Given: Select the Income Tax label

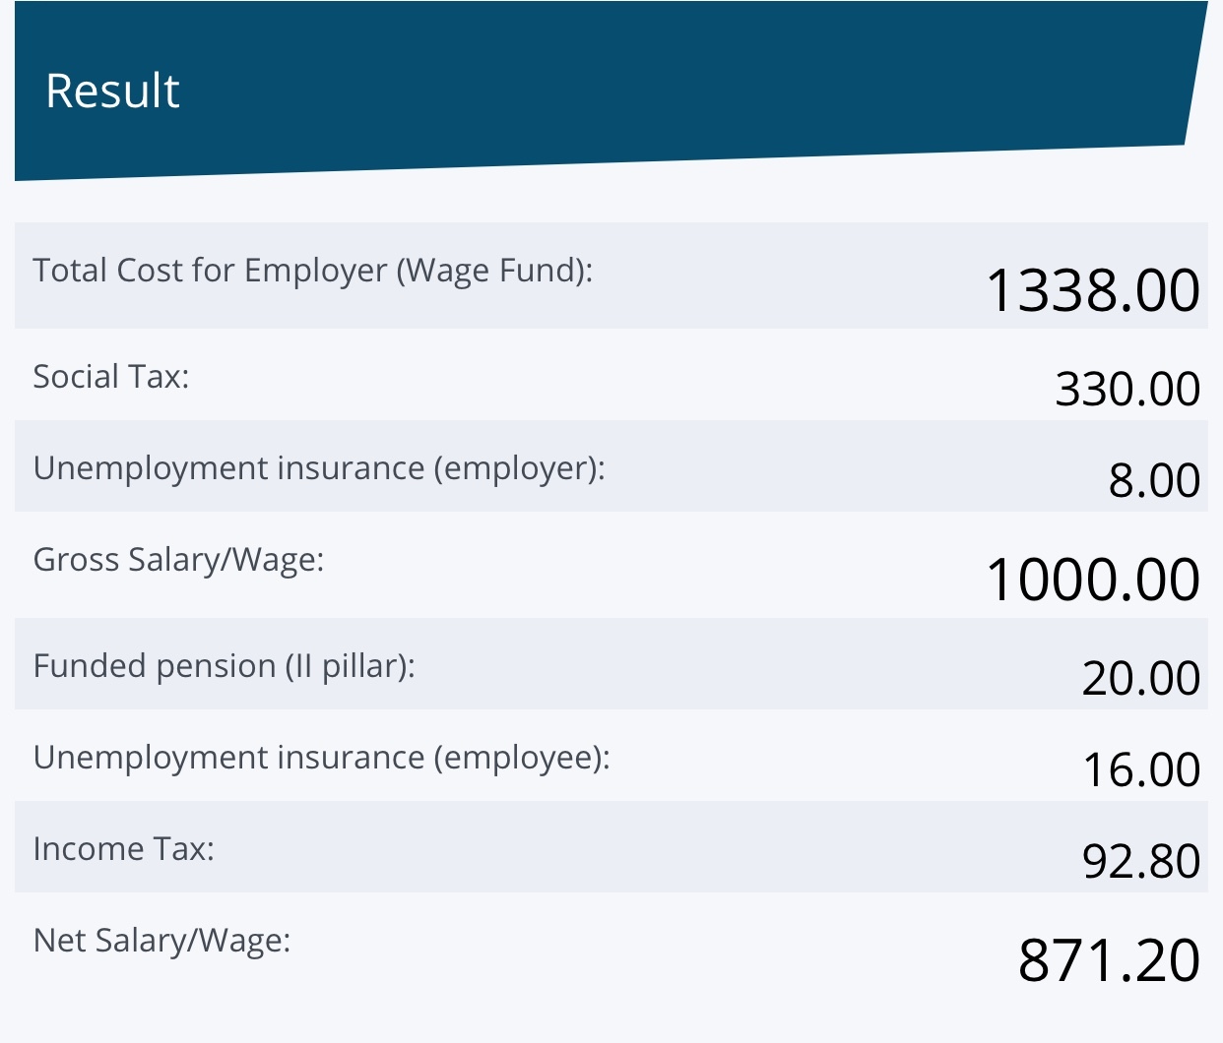Looking at the screenshot, I should tap(123, 848).
